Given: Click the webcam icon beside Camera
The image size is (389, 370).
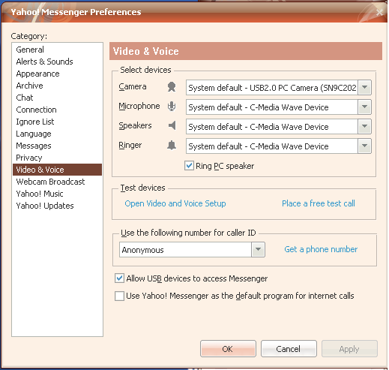Looking at the screenshot, I should coord(172,87).
